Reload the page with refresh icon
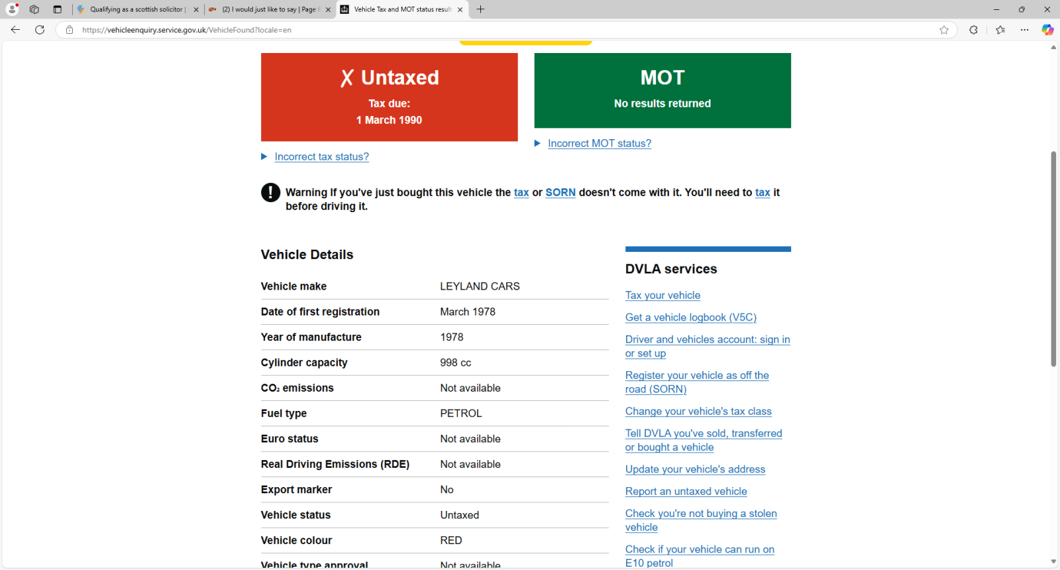The width and height of the screenshot is (1060, 570). pyautogui.click(x=40, y=30)
